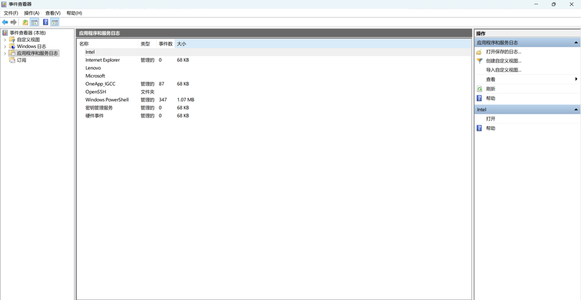
Task: Expand the Windows 日志 node chevron
Action: coord(5,46)
